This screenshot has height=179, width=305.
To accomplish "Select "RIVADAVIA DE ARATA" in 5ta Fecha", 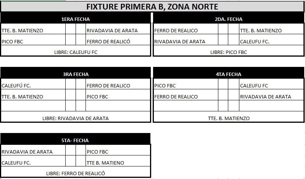I will click(x=27, y=152).
